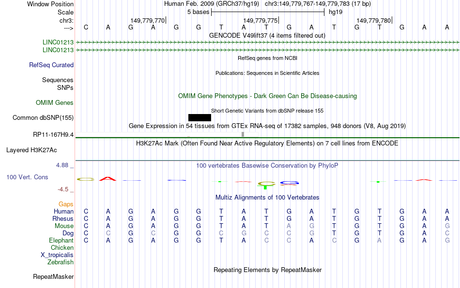
Task: Click the 4.88 PhyloP maximum value
Action: (62, 165)
